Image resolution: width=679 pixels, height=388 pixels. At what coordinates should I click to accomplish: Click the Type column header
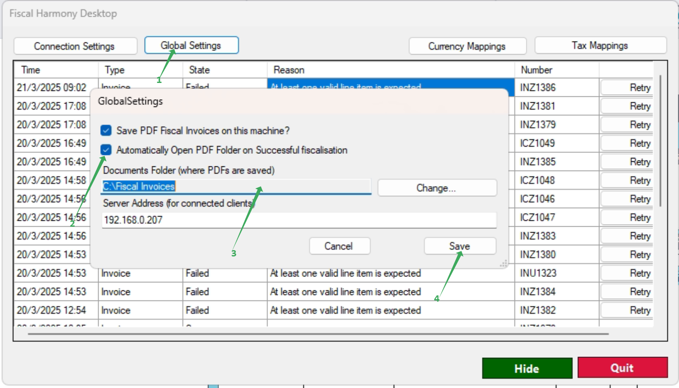(x=140, y=70)
